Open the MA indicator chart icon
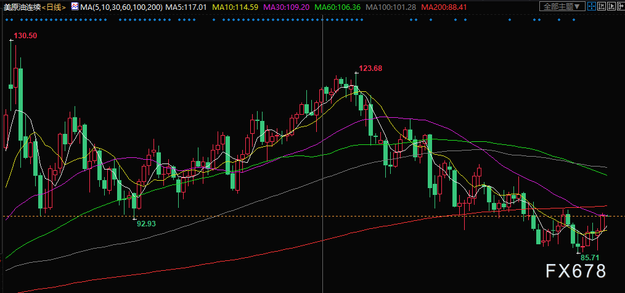This screenshot has width=625, height=293. pyautogui.click(x=75, y=6)
